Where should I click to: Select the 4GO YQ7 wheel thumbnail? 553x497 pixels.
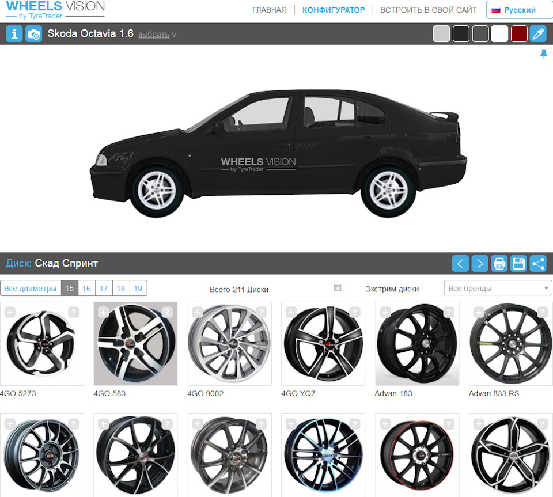pyautogui.click(x=323, y=344)
